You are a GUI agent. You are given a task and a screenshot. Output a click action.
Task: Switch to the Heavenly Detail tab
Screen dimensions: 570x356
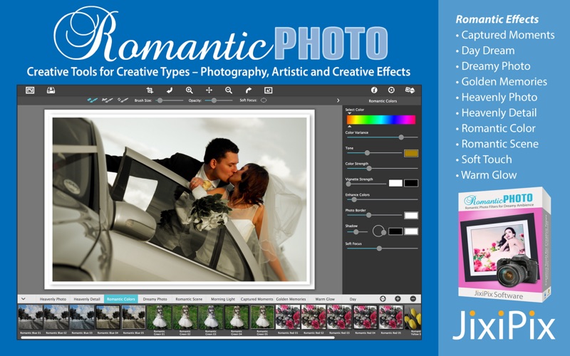tap(86, 299)
